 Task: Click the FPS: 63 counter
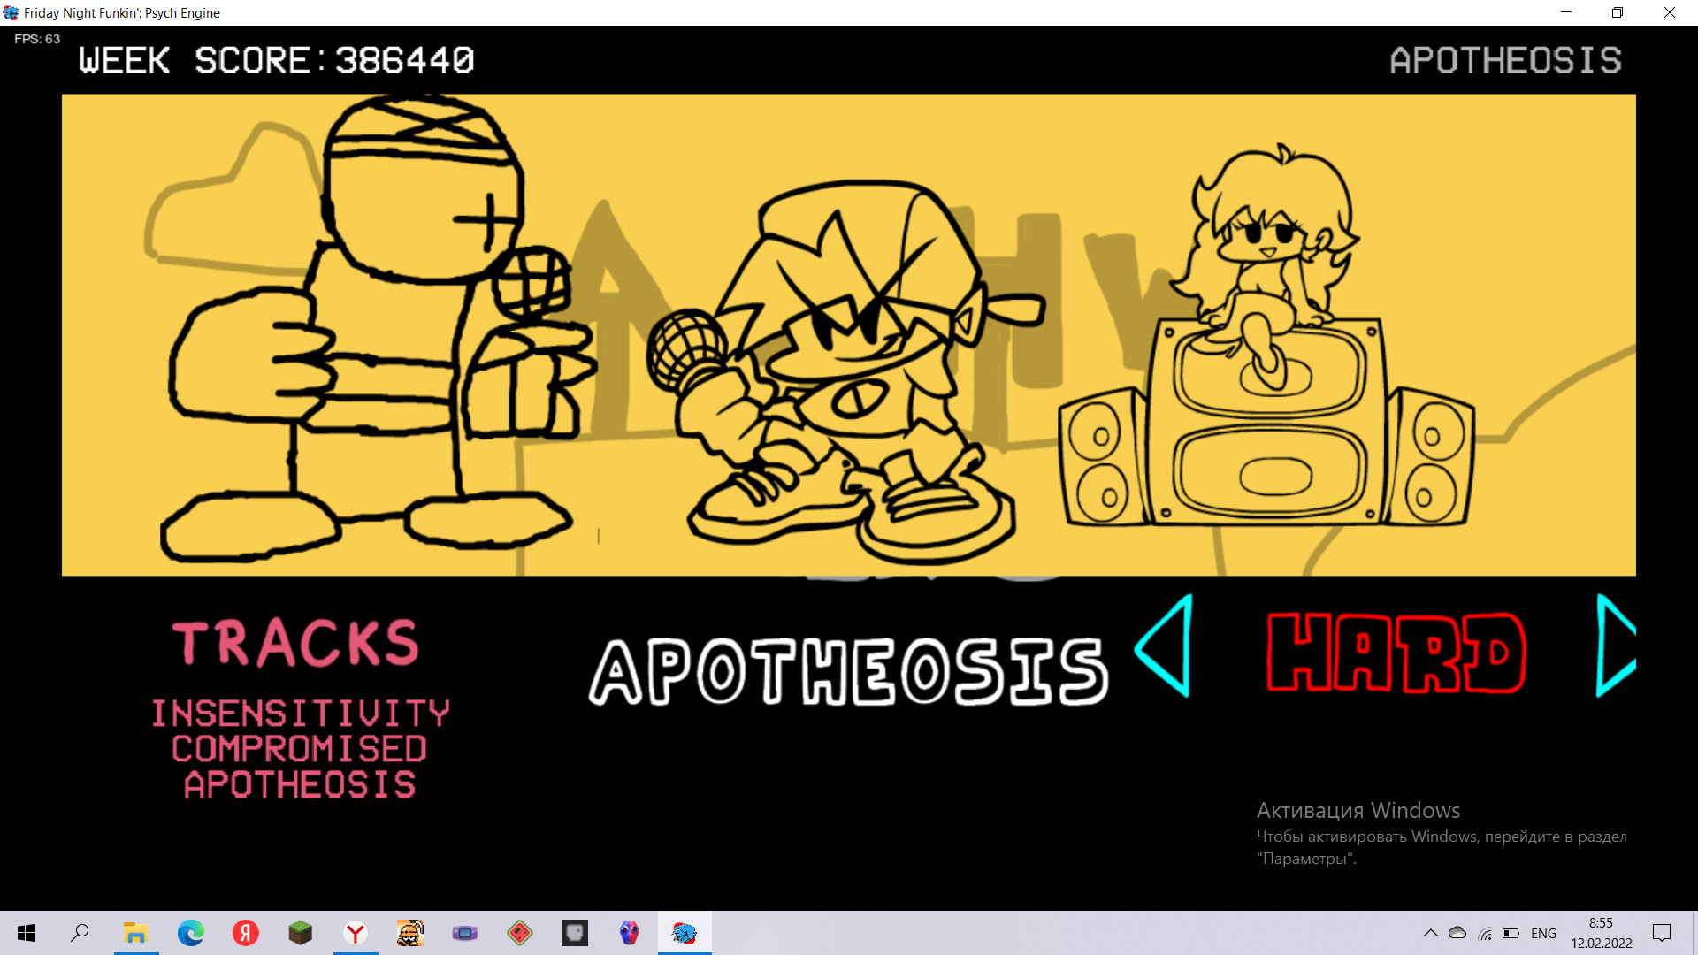(x=37, y=39)
